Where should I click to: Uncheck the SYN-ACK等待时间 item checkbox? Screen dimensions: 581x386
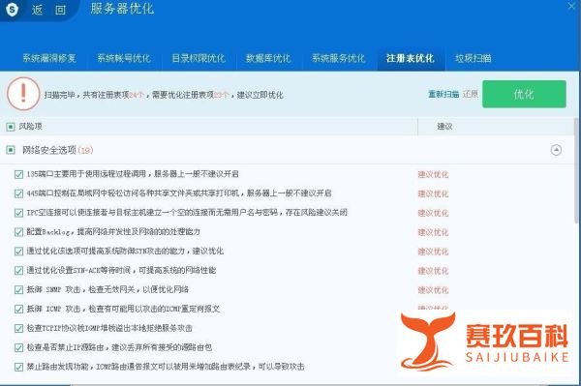coord(18,271)
